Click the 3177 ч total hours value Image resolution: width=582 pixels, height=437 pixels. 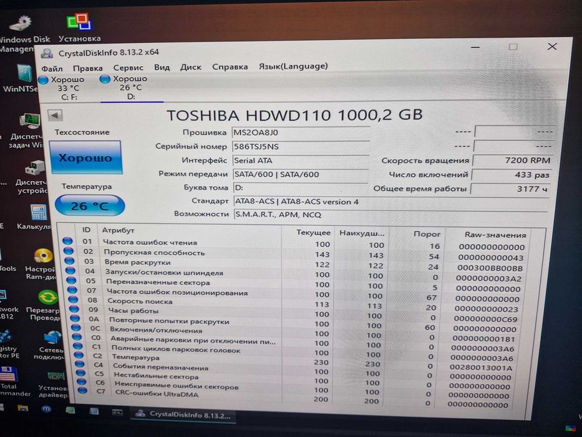[x=510, y=189]
